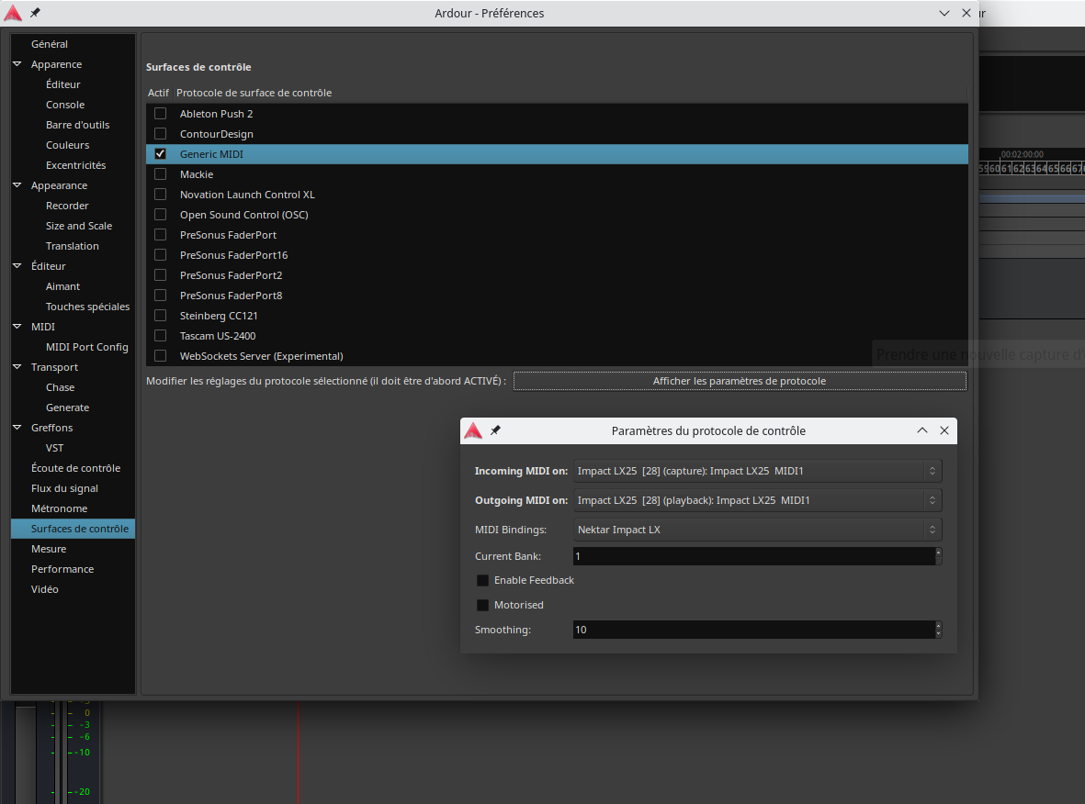Click the Current Bank value field

click(x=753, y=556)
